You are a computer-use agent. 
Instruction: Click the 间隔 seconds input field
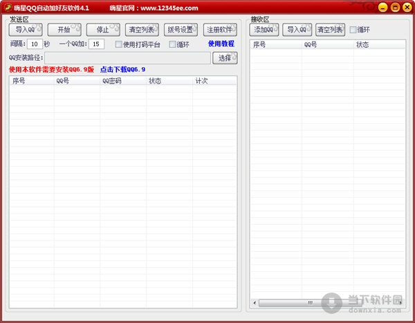[35, 44]
